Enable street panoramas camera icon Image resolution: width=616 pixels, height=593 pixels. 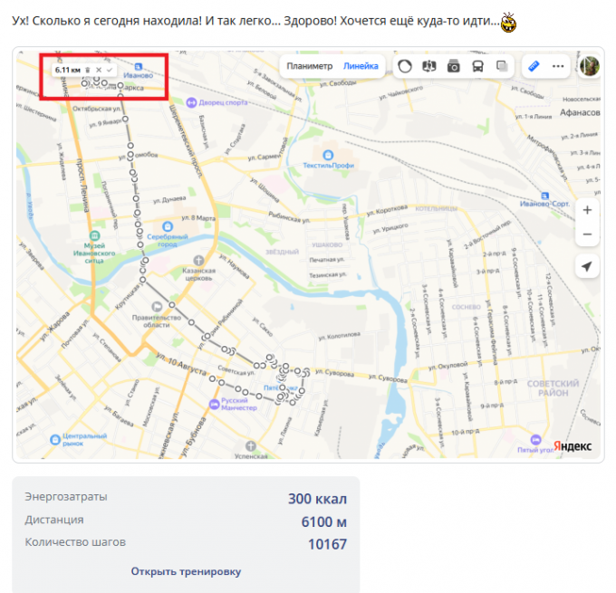(x=453, y=66)
